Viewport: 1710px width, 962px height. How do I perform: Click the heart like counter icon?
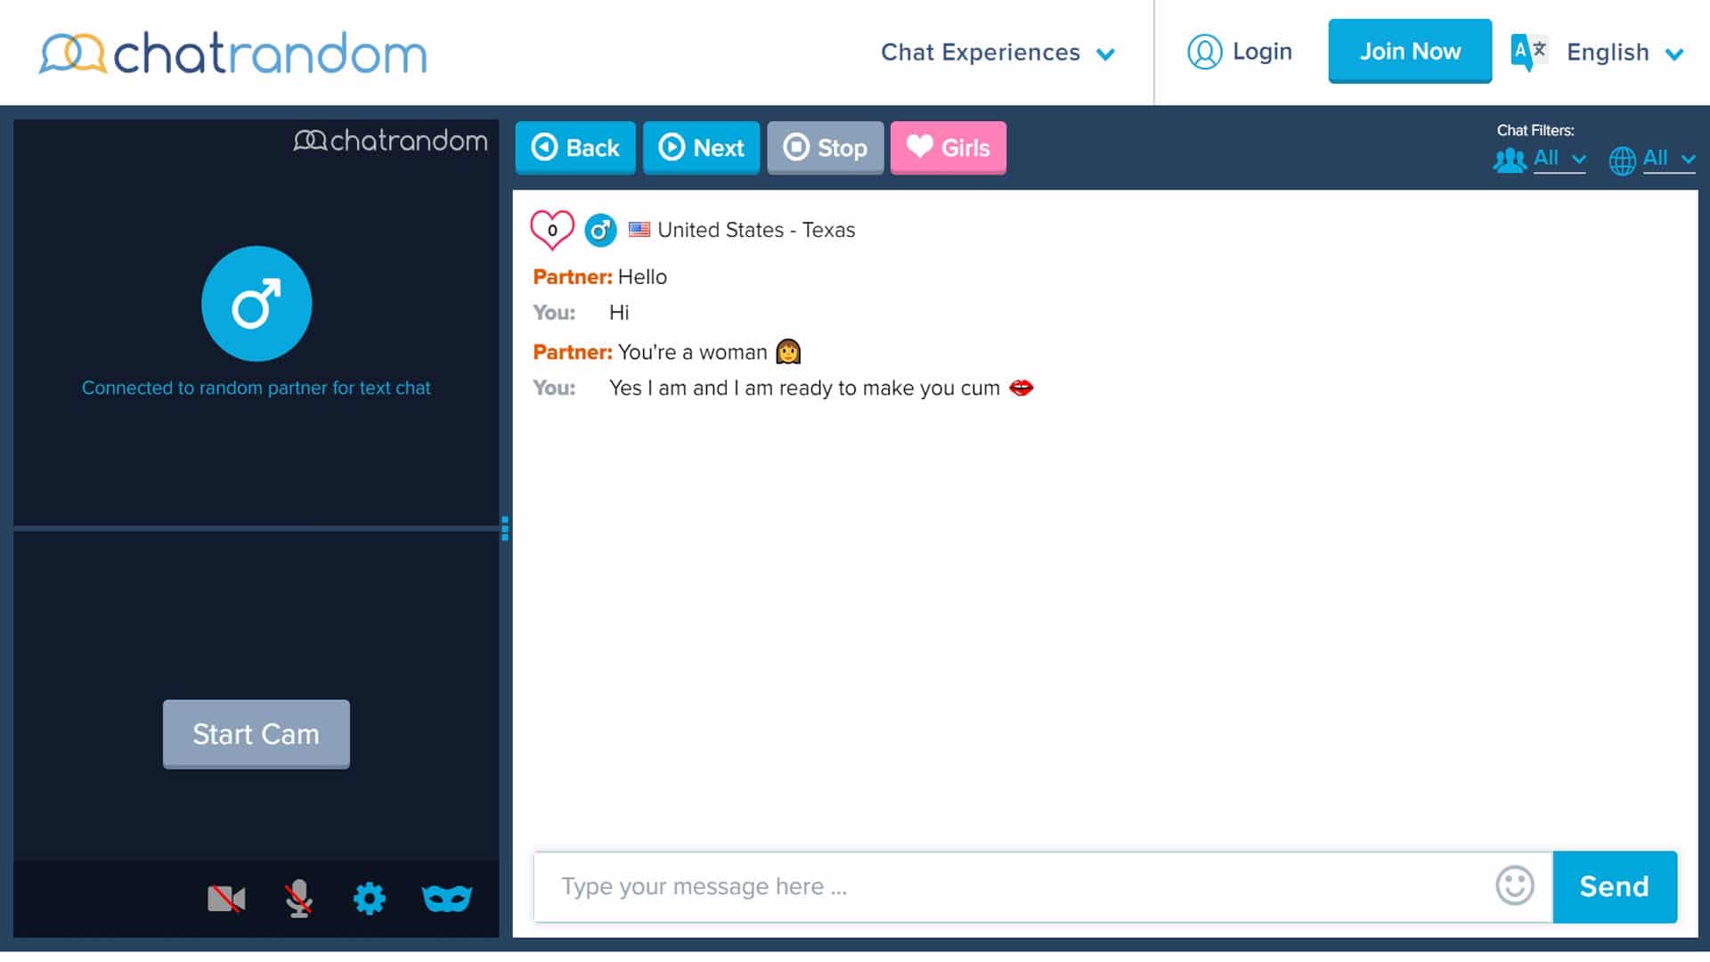tap(551, 230)
